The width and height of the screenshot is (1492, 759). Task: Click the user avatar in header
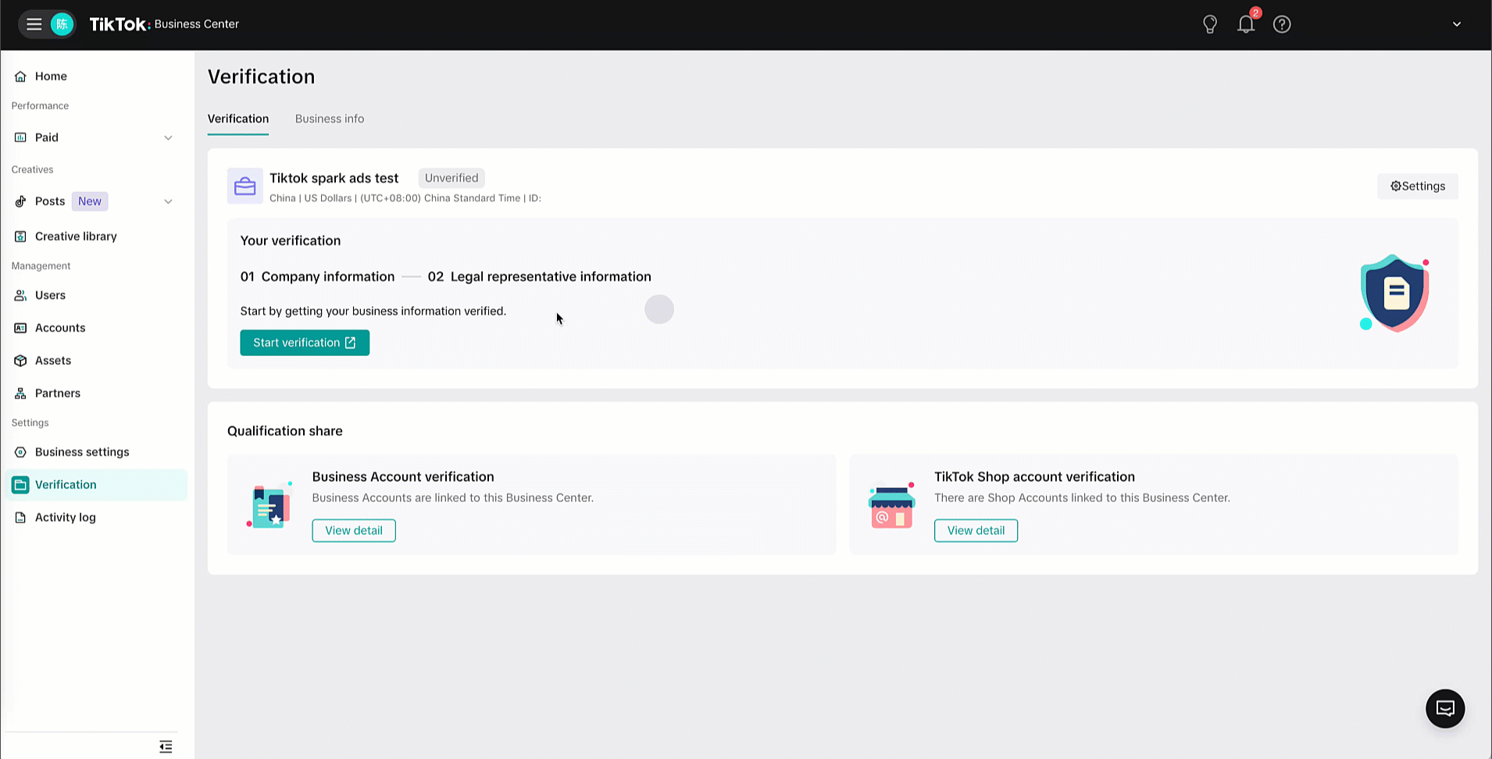(x=62, y=24)
